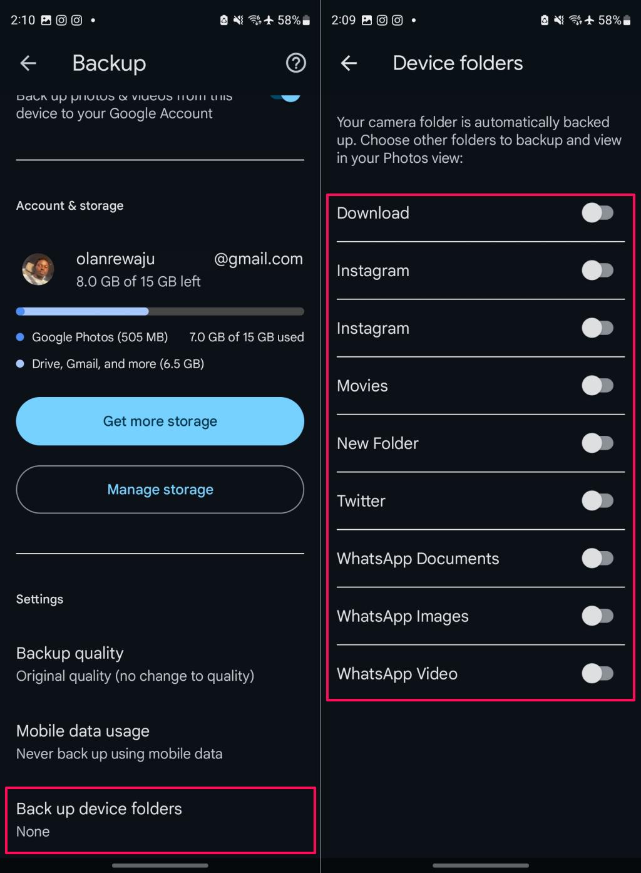Tap the Wi-Fi icon in the right status bar
Image resolution: width=641 pixels, height=873 pixels.
(x=575, y=20)
